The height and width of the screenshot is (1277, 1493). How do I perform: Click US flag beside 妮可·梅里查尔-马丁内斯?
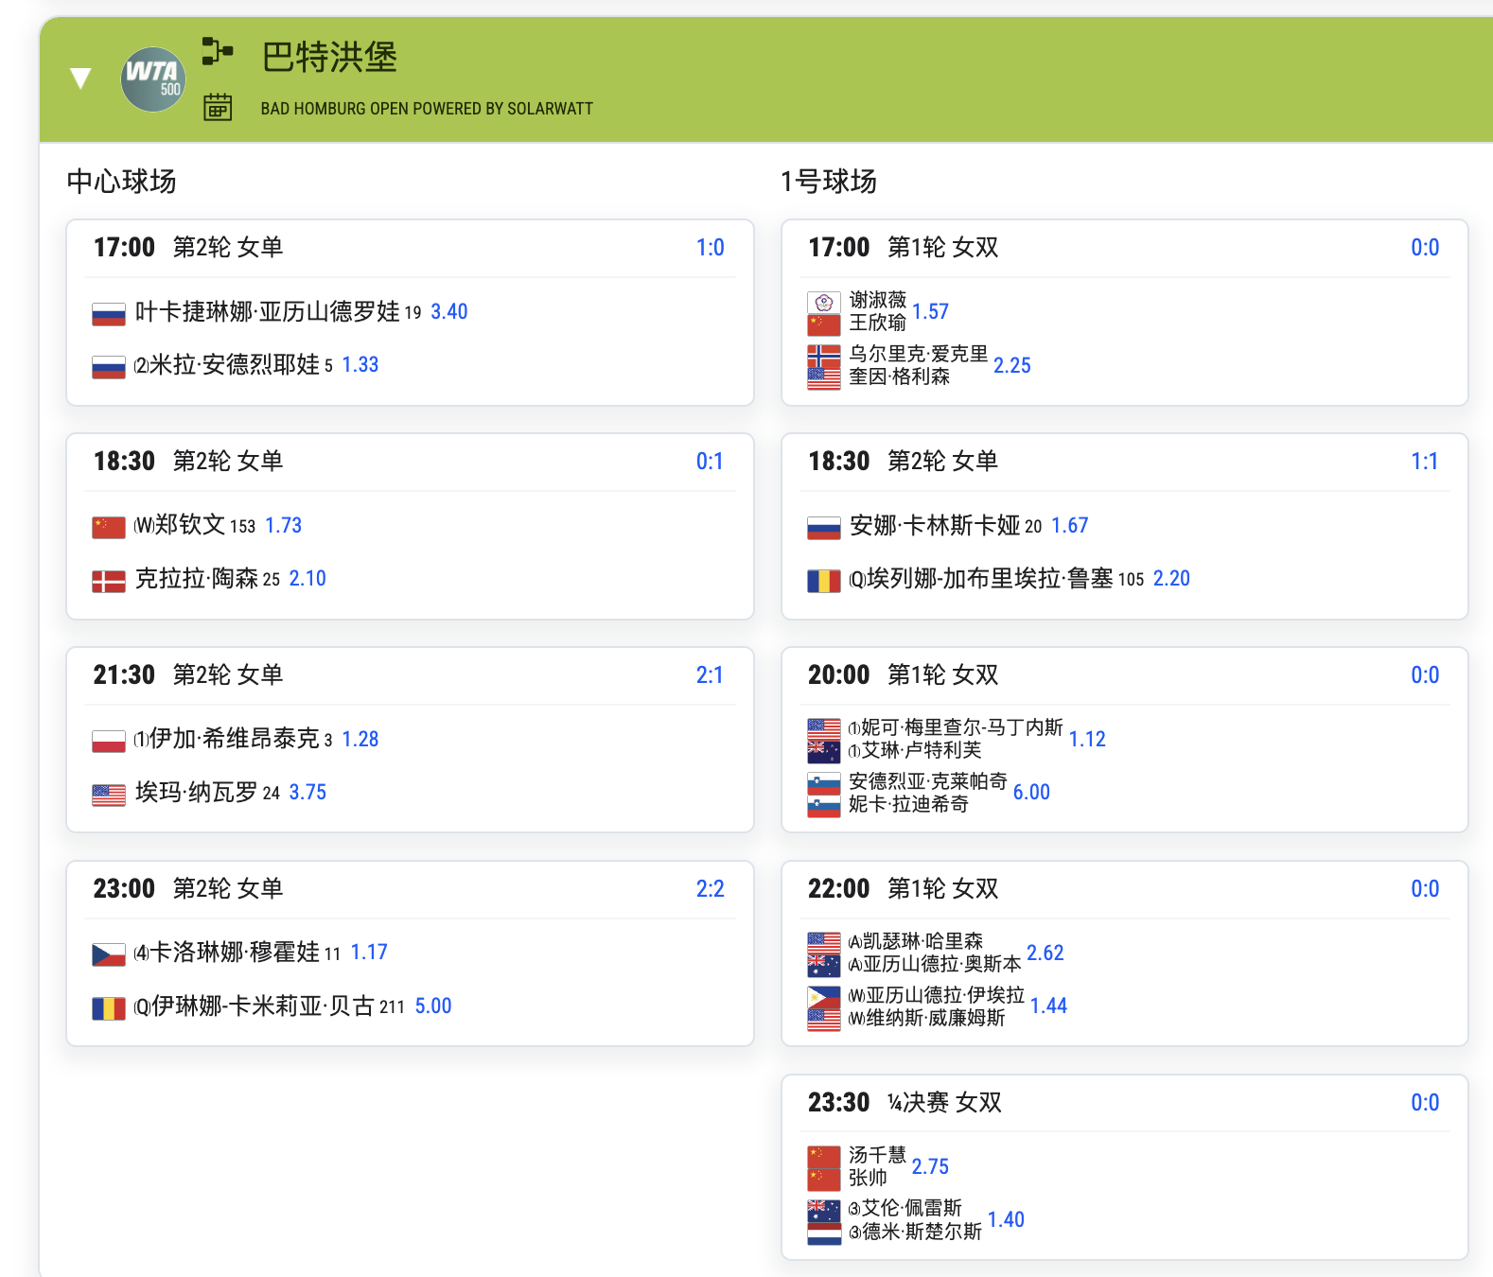tap(824, 729)
